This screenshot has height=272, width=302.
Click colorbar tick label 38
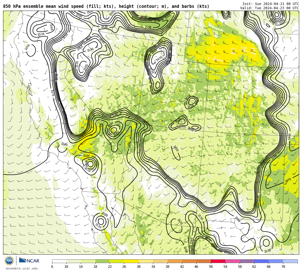[167, 267]
